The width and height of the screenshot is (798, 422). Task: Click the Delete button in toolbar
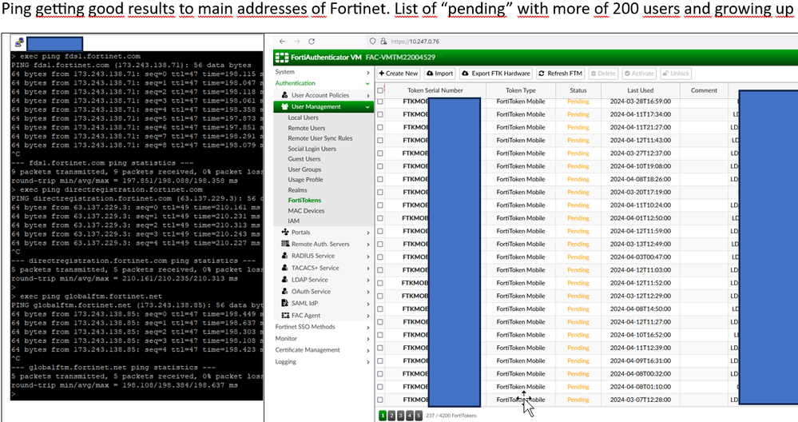click(x=603, y=74)
